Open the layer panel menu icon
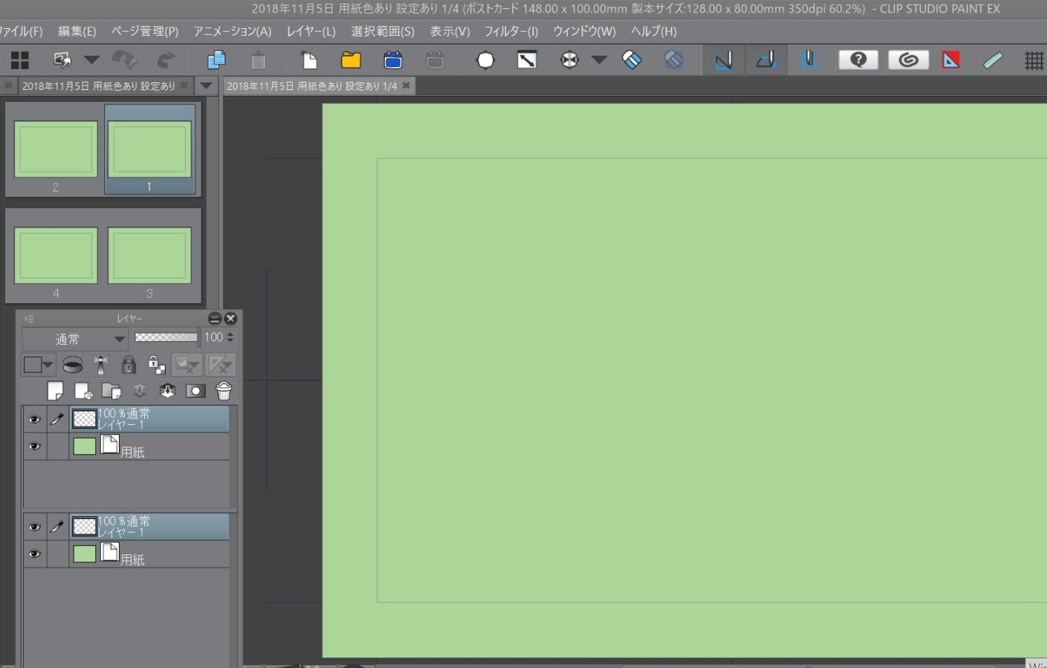 (29, 319)
